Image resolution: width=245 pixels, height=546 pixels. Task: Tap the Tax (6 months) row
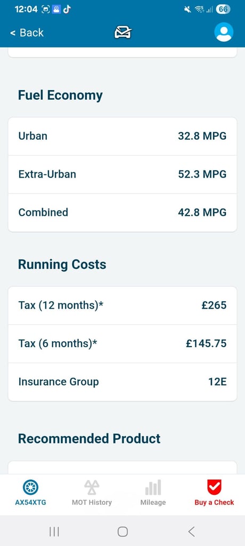[123, 344]
